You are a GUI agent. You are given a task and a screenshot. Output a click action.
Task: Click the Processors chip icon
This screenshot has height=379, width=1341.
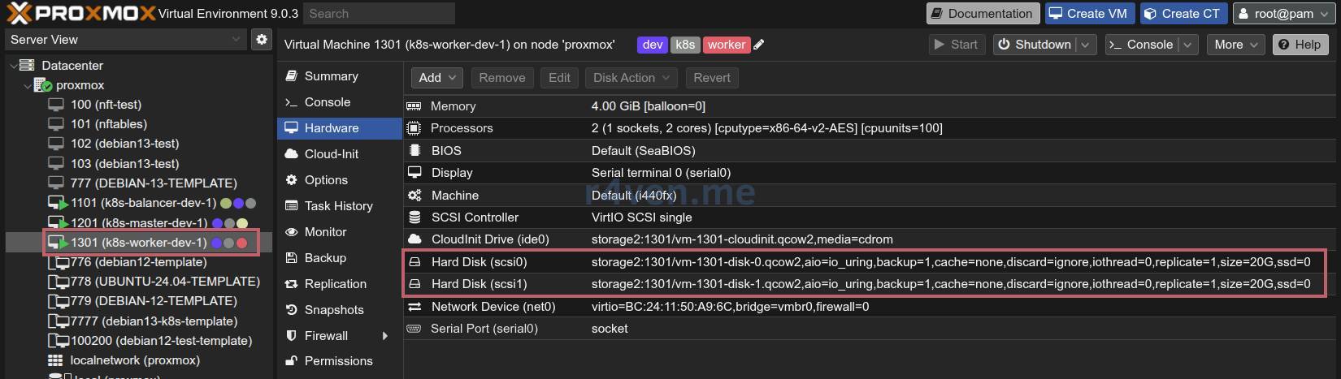[x=414, y=128]
